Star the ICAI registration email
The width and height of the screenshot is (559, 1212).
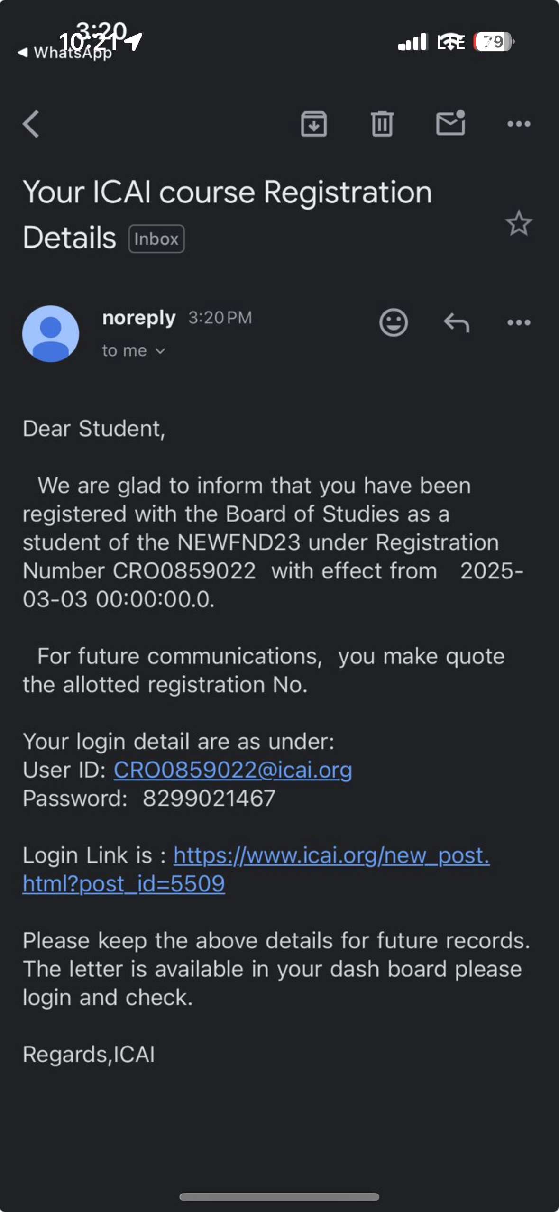(x=519, y=223)
